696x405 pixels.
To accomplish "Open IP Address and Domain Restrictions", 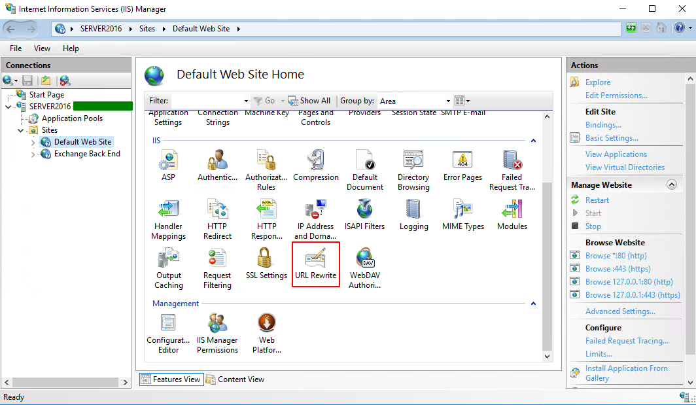I will (x=315, y=219).
